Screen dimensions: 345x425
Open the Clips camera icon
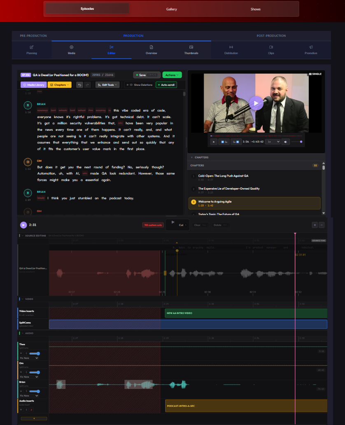pyautogui.click(x=271, y=47)
